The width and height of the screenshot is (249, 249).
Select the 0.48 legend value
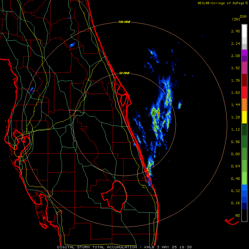click(235, 179)
